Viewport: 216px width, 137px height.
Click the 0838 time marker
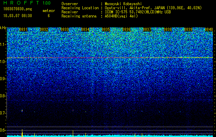coord(168,29)
